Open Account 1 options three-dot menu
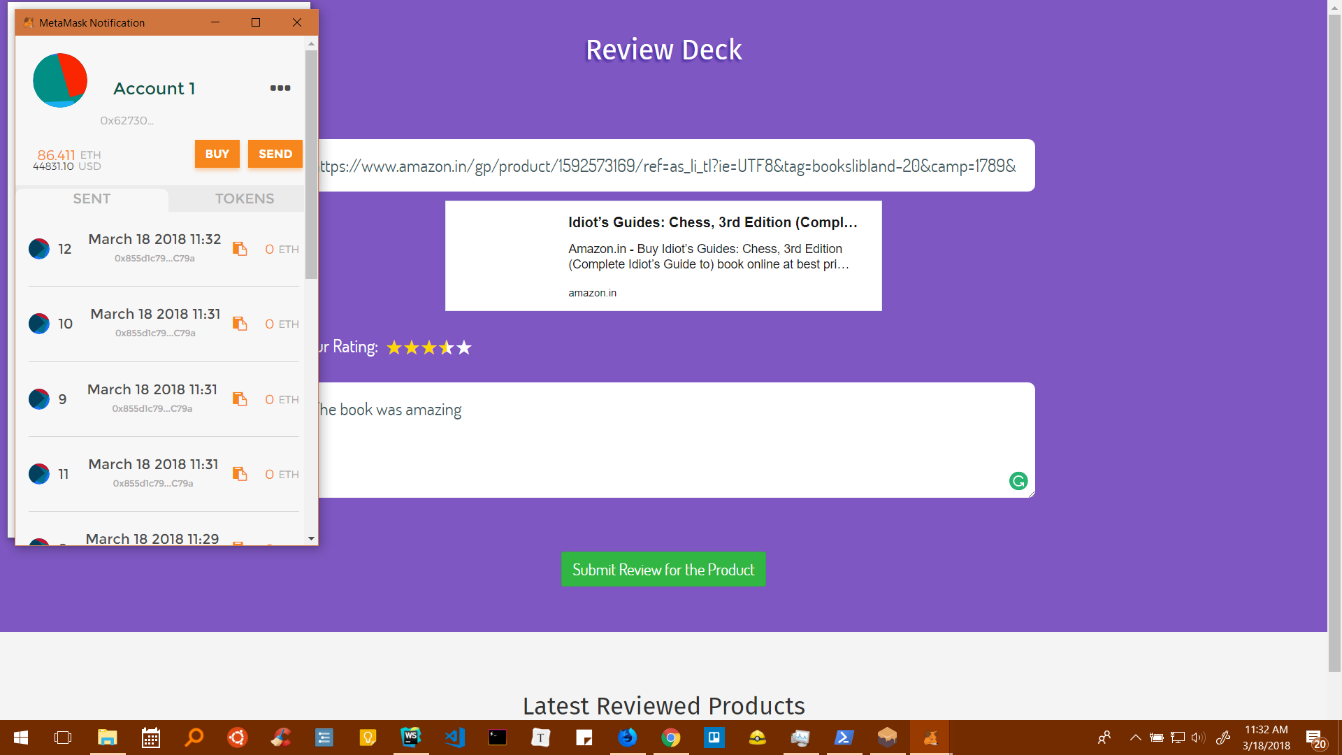Screen dimensions: 1342x755 coord(280,88)
